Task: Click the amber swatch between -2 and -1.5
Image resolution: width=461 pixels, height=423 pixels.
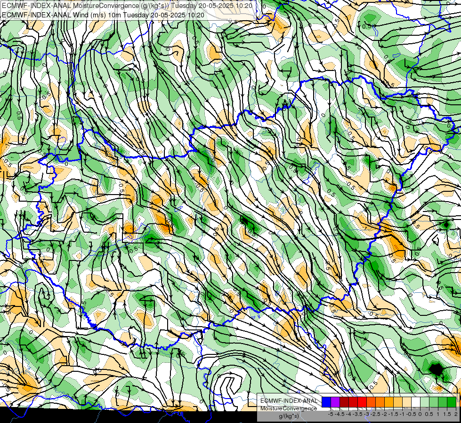Action: point(389,402)
